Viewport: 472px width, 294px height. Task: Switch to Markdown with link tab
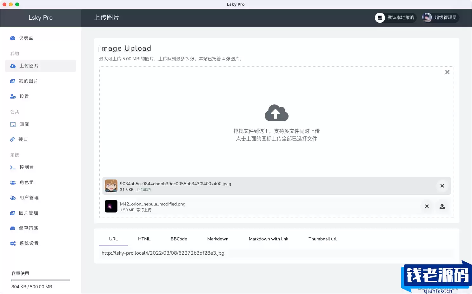click(269, 239)
